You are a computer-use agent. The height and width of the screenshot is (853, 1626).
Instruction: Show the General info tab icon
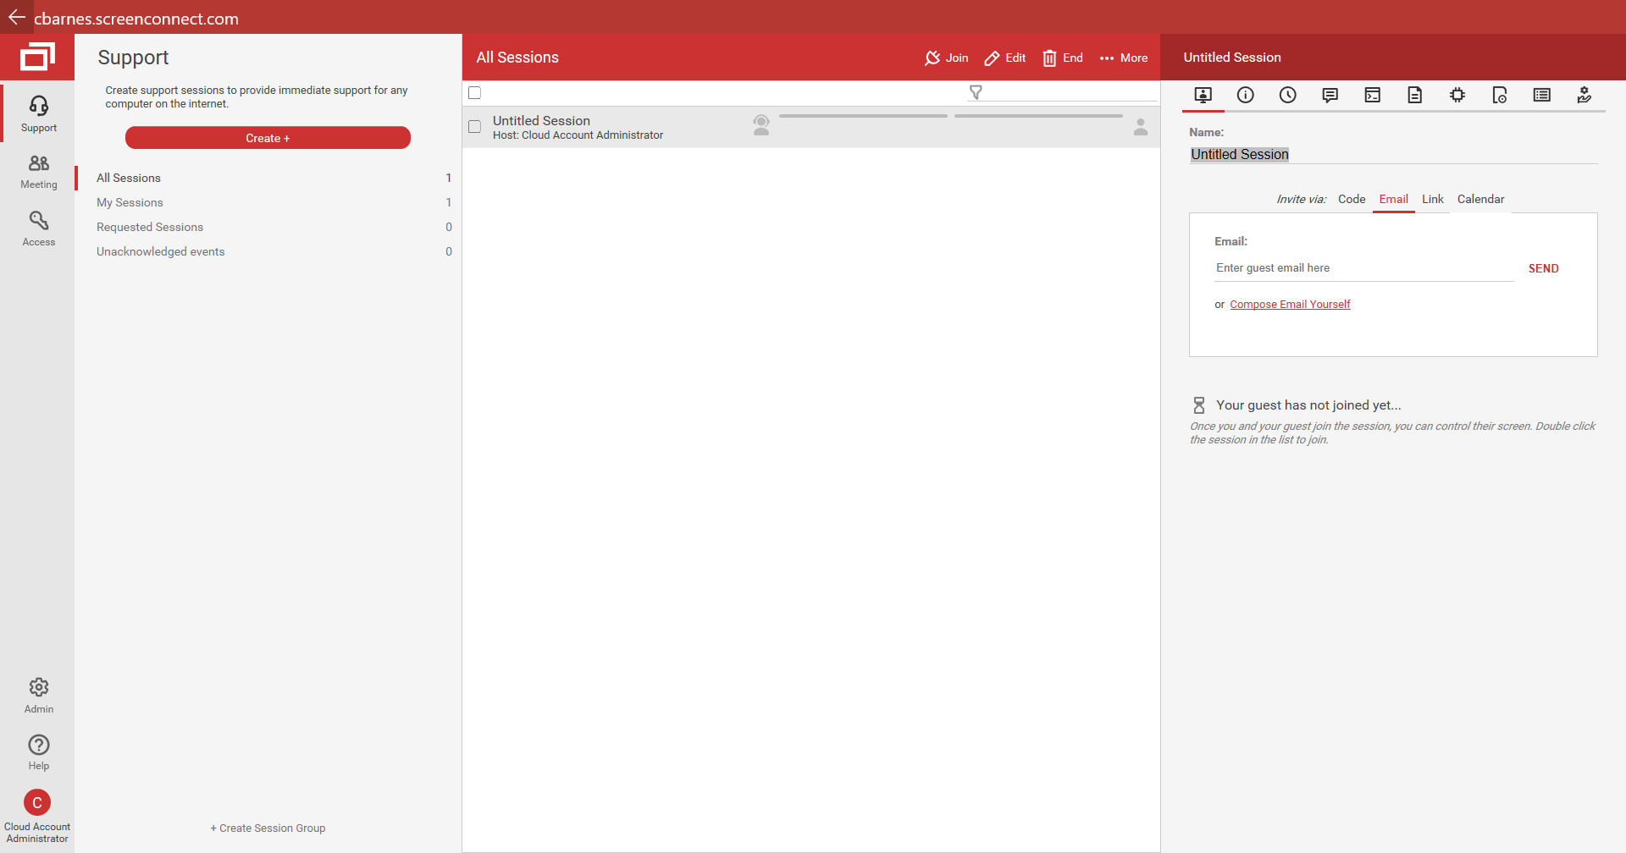[1245, 95]
